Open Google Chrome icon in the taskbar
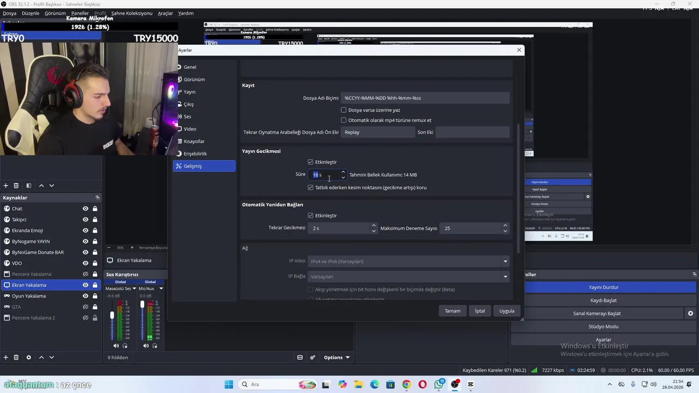Image resolution: width=699 pixels, height=393 pixels. pos(406,384)
